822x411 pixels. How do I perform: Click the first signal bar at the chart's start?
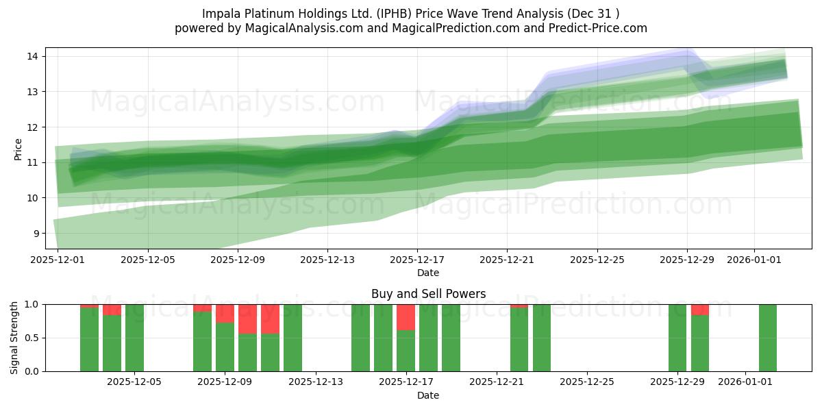[x=90, y=338]
